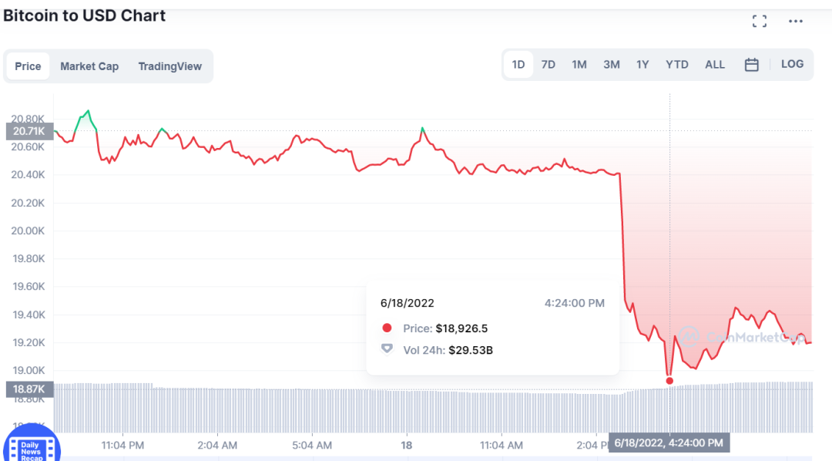Click the 20.71K price label
Image resolution: width=832 pixels, height=461 pixels.
(x=29, y=133)
